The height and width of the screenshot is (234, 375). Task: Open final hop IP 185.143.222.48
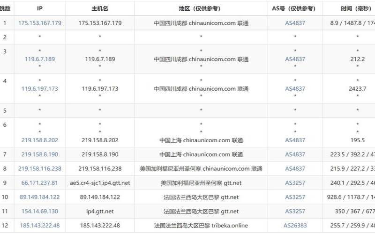(40, 226)
